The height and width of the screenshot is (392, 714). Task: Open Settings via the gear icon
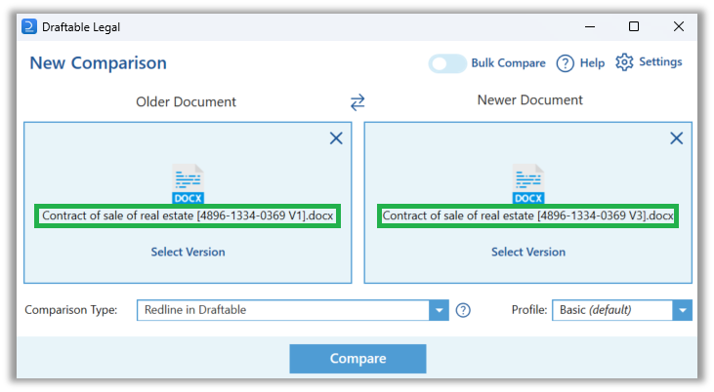coord(624,62)
